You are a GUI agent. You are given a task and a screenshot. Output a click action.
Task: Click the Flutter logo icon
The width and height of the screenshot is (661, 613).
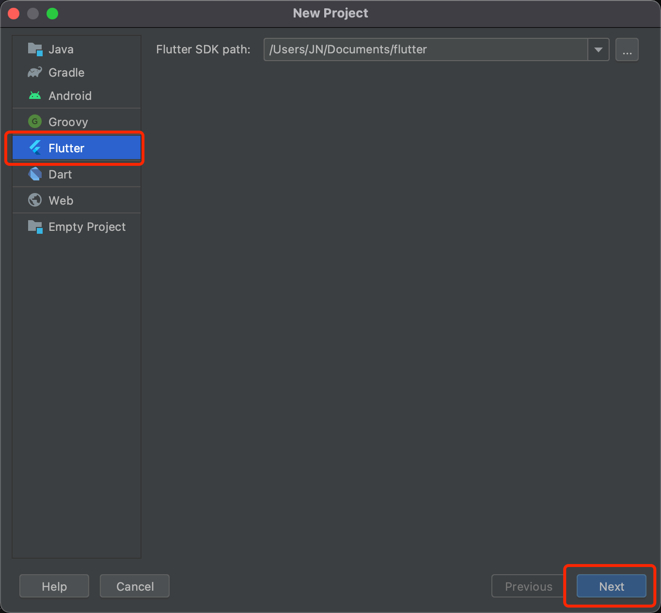click(x=35, y=147)
